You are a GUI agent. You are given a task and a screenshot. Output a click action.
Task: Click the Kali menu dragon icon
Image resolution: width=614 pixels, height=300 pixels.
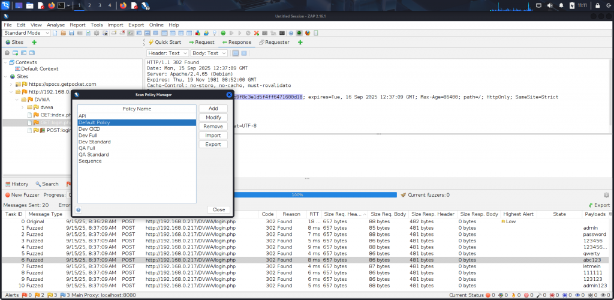pos(5,5)
